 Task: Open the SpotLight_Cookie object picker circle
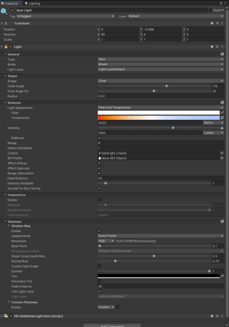222,153
